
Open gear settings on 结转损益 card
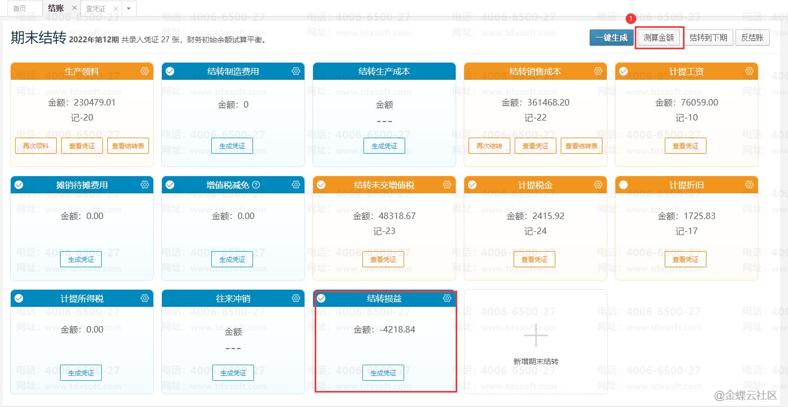click(x=447, y=298)
